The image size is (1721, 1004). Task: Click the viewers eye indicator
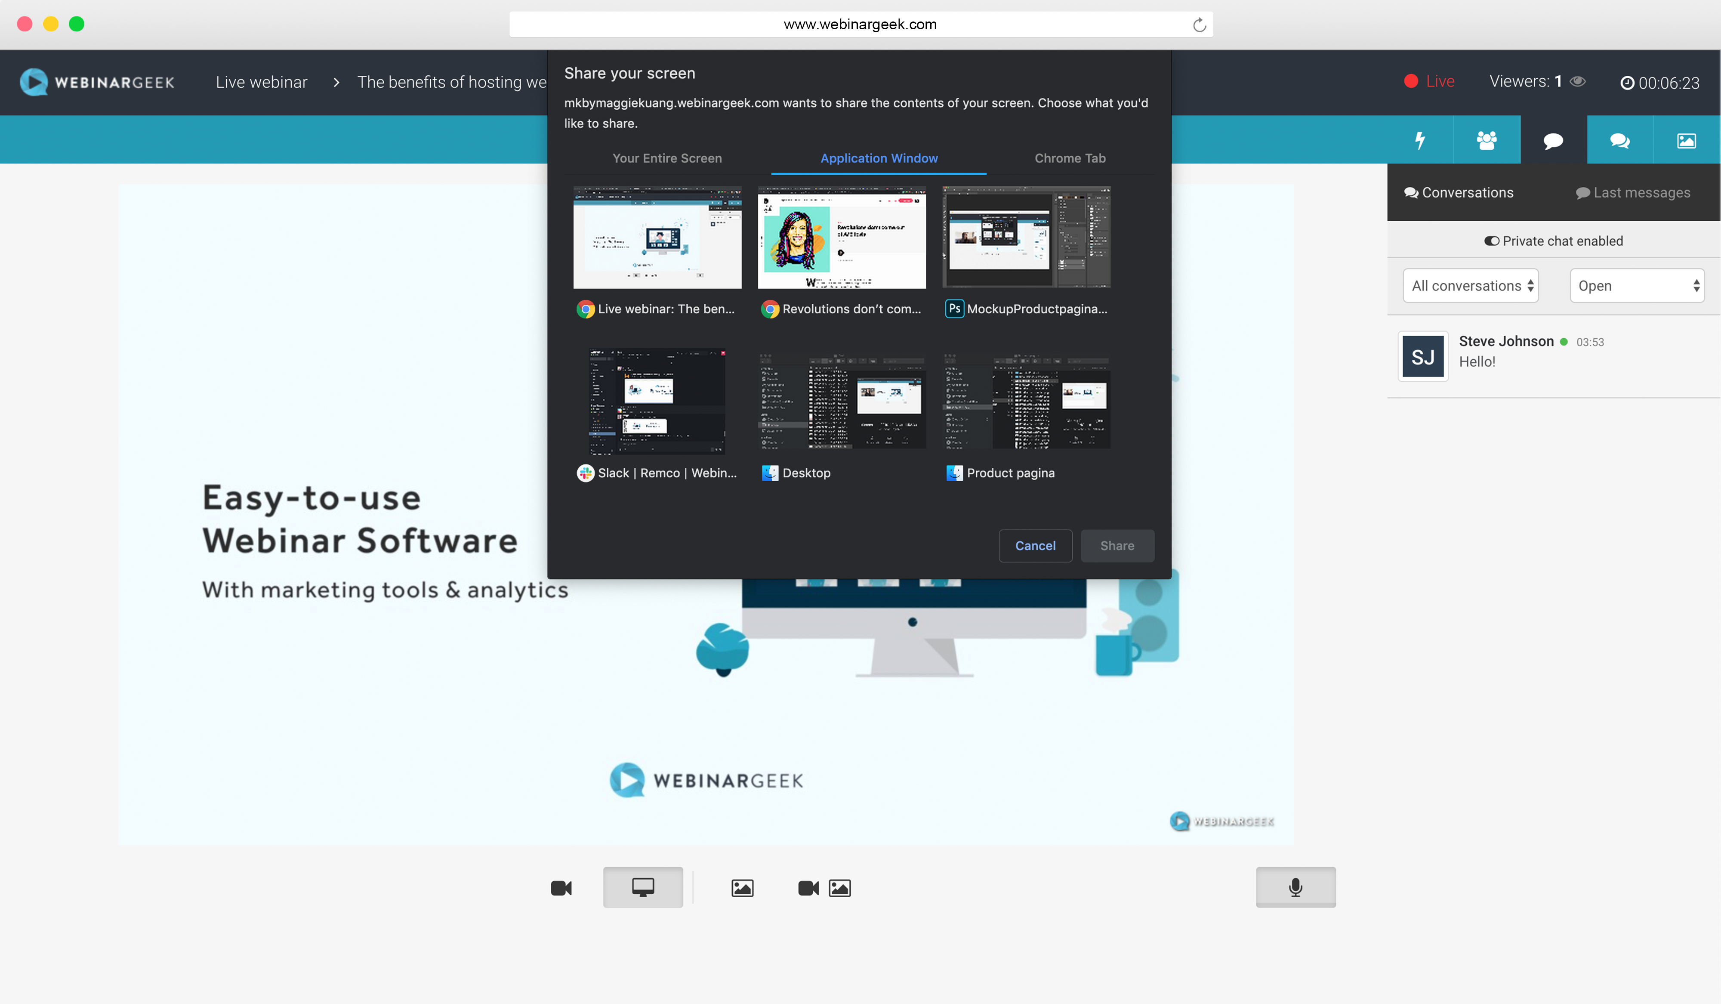click(1578, 81)
